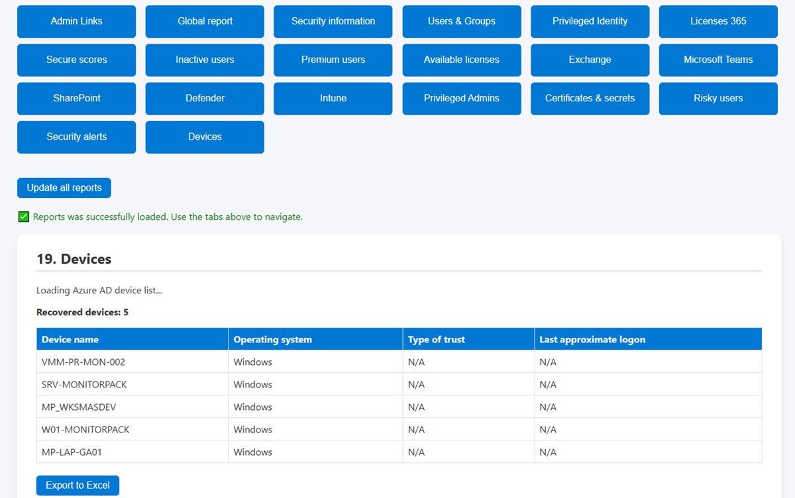Open the Privileged Identity report
795x498 pixels.
pos(590,21)
